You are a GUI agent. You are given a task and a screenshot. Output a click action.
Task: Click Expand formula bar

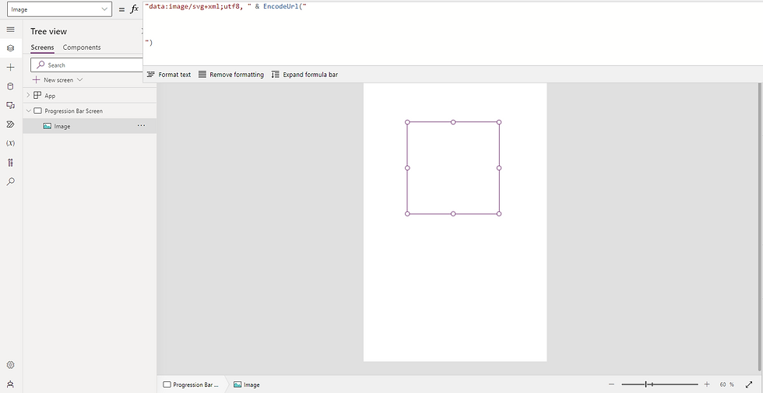point(304,75)
